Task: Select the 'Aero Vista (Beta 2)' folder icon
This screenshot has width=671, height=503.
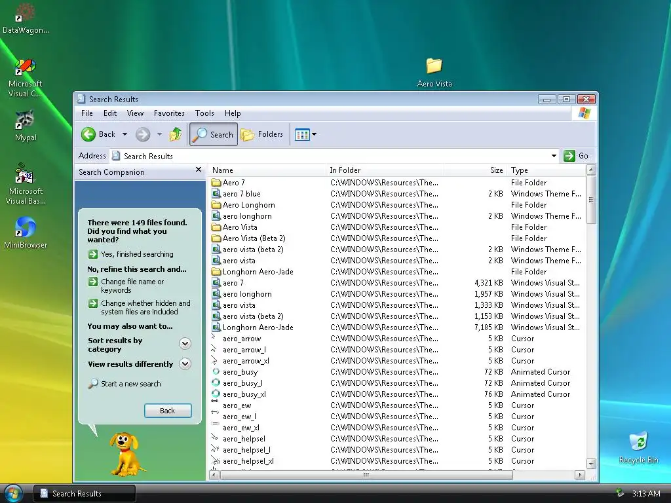Action: pos(216,238)
